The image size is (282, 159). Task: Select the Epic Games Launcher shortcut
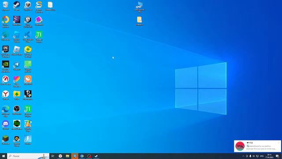[6, 52]
